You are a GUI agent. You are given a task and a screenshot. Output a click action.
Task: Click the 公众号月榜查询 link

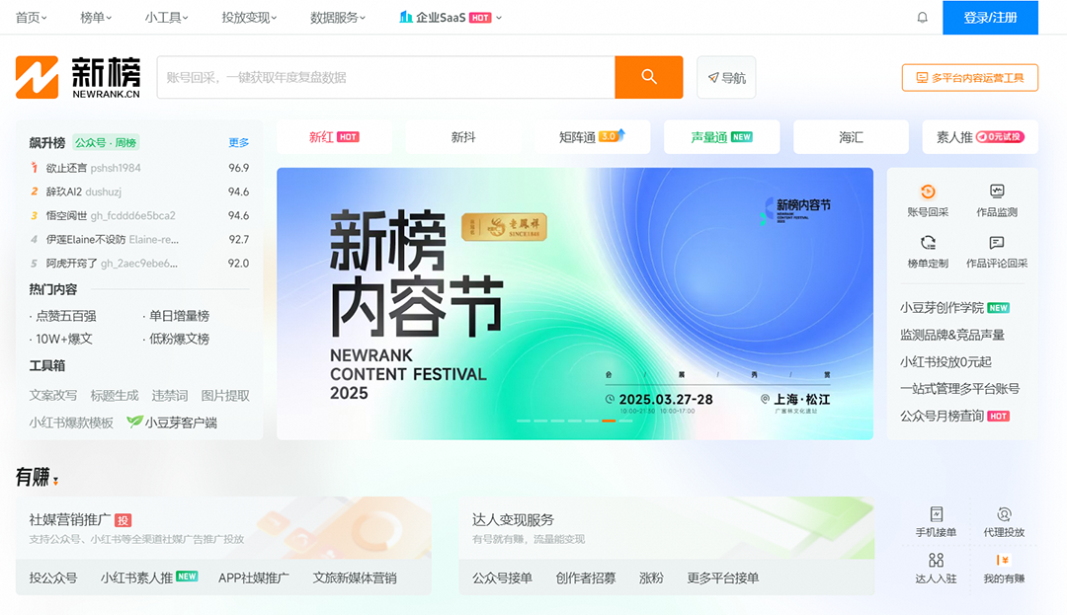(942, 416)
